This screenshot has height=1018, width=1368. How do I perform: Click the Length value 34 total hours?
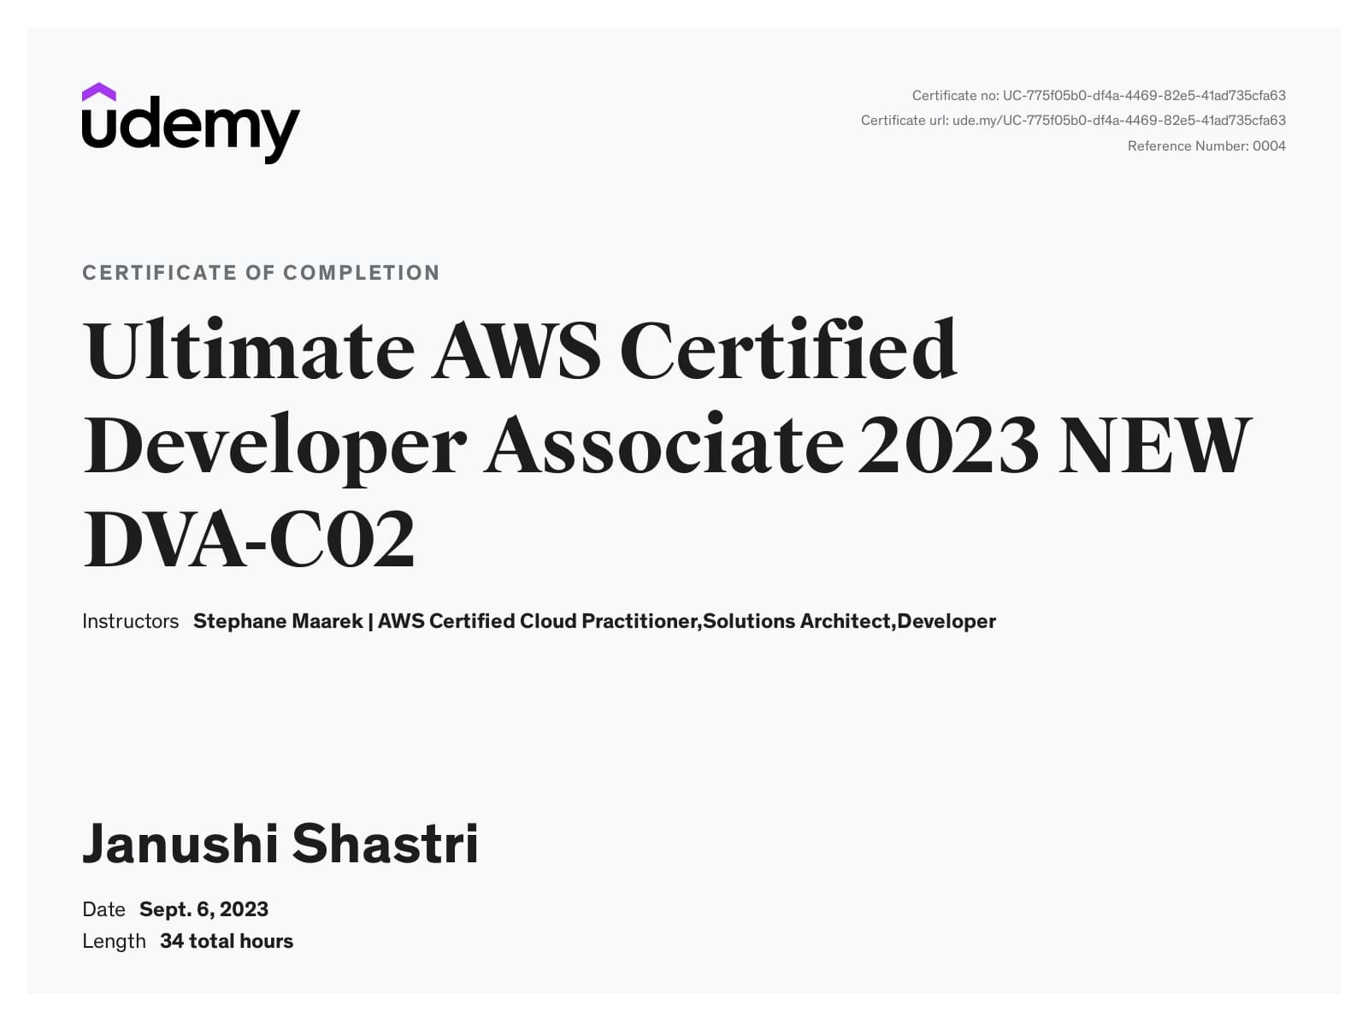point(227,940)
